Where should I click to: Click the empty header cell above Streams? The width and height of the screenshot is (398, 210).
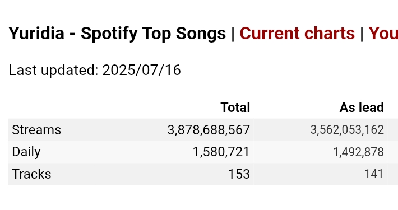click(x=54, y=108)
